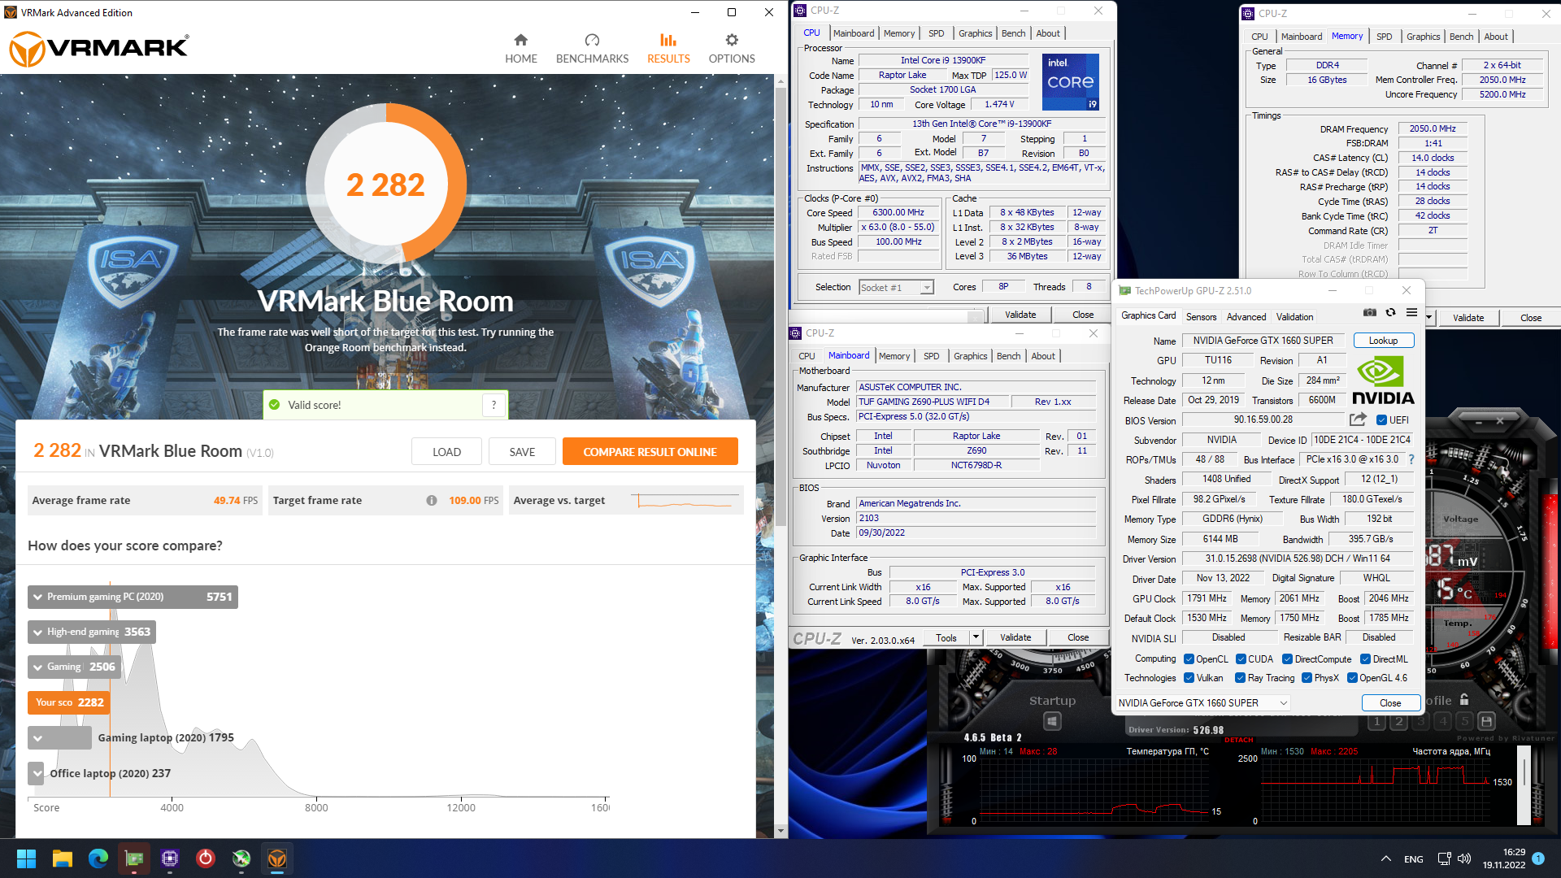Click Validate in Mainboard CPU-Z window
Viewport: 1561px width, 878px height.
pos(1015,637)
